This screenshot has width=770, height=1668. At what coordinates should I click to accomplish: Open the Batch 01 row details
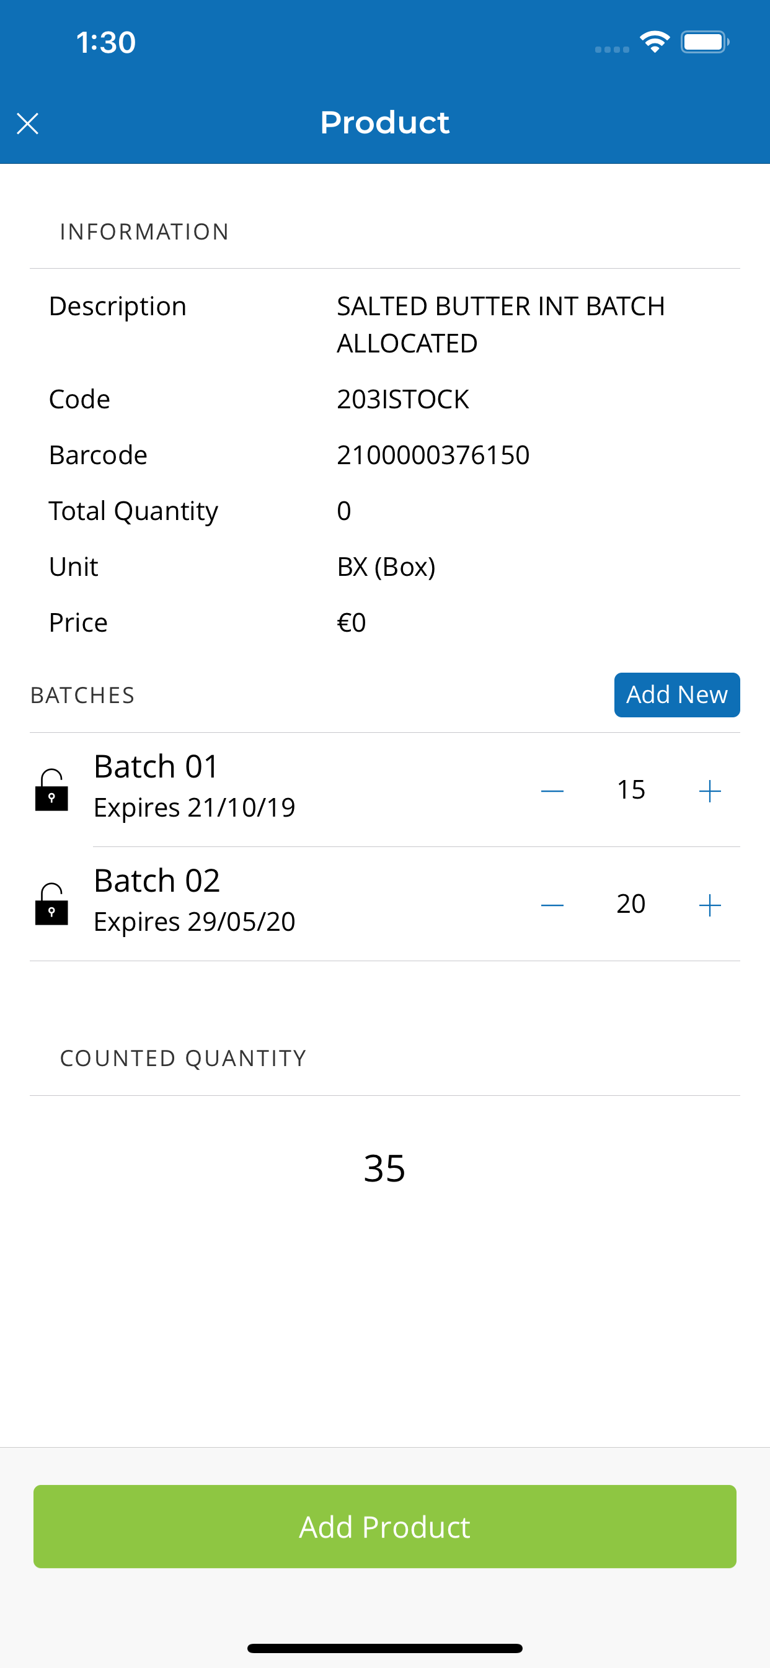(385, 789)
